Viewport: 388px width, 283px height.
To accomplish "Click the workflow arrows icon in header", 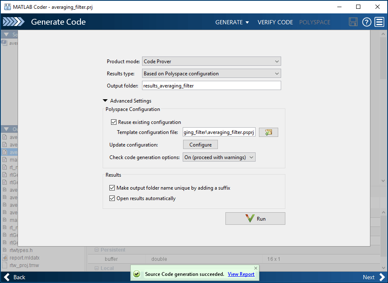I will click(x=13, y=22).
